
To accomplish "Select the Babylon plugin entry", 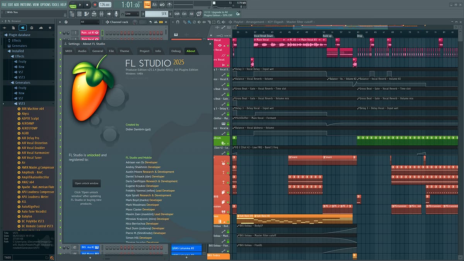I will coord(27,217).
